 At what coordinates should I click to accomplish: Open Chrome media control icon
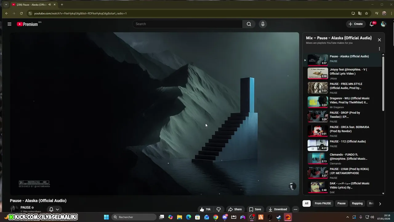pos(377,13)
